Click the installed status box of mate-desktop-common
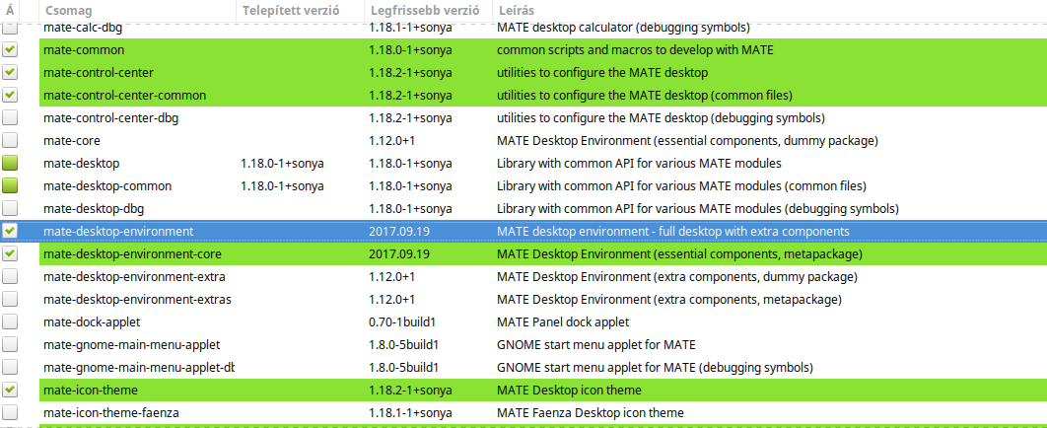The height and width of the screenshot is (428, 1047). coord(10,185)
